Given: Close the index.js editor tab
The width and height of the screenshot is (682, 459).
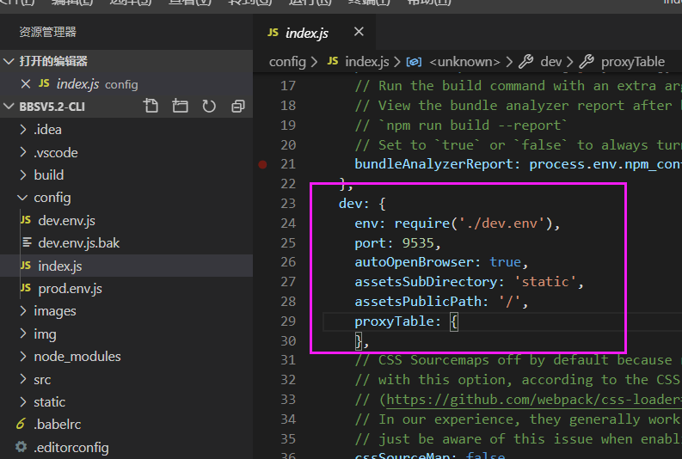Looking at the screenshot, I should coord(359,32).
